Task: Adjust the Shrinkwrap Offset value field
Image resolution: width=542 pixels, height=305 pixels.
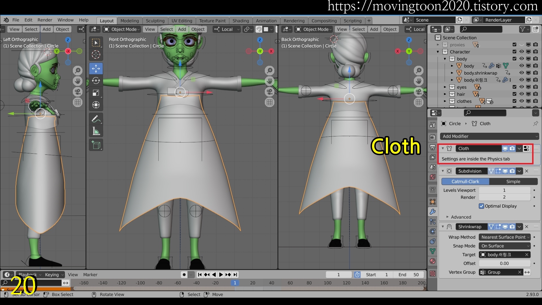Action: click(504, 263)
